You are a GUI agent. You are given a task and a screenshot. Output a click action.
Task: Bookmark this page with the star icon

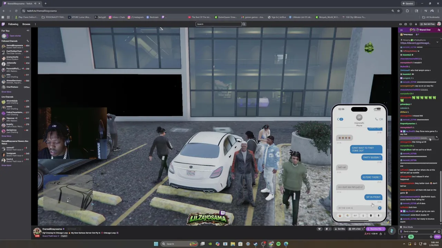point(398,11)
